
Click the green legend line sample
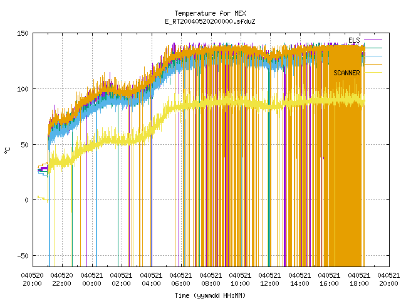(373, 48)
